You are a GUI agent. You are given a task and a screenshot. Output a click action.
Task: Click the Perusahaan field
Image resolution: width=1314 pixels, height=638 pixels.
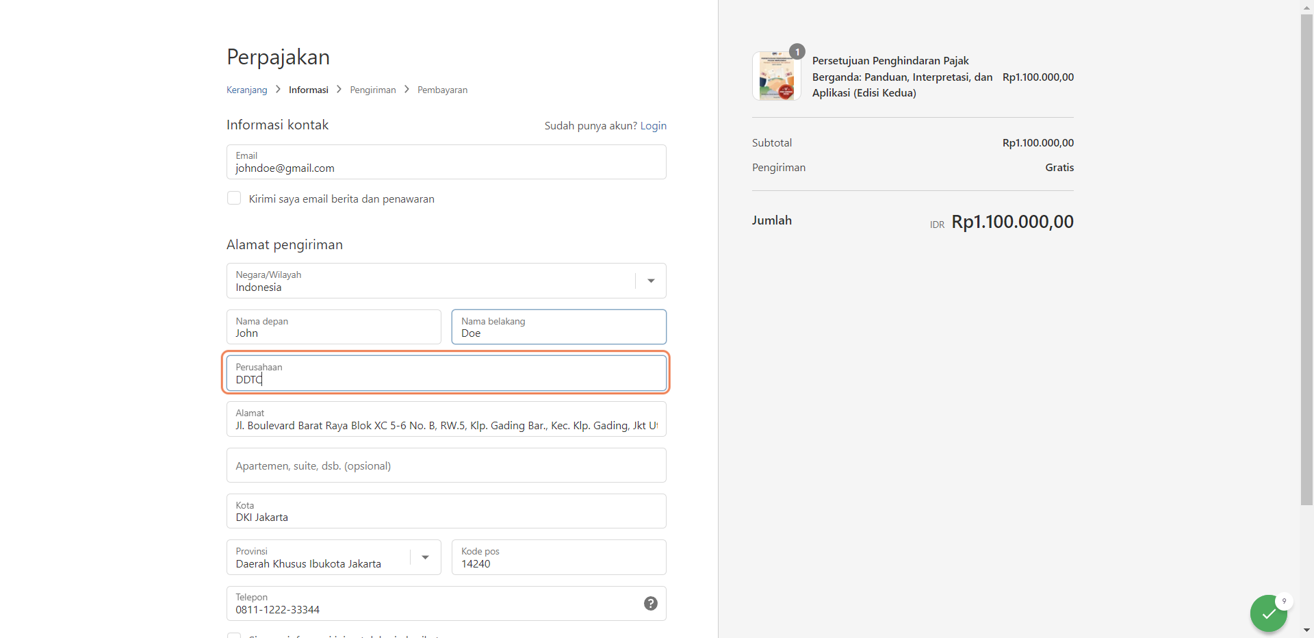(x=446, y=373)
